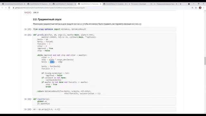Go back with the browser back arrow
The height and width of the screenshot is (116, 206).
(x=2, y=8)
